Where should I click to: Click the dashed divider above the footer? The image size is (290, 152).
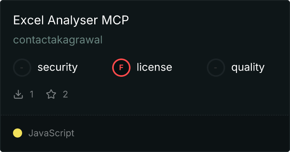(x=145, y=115)
